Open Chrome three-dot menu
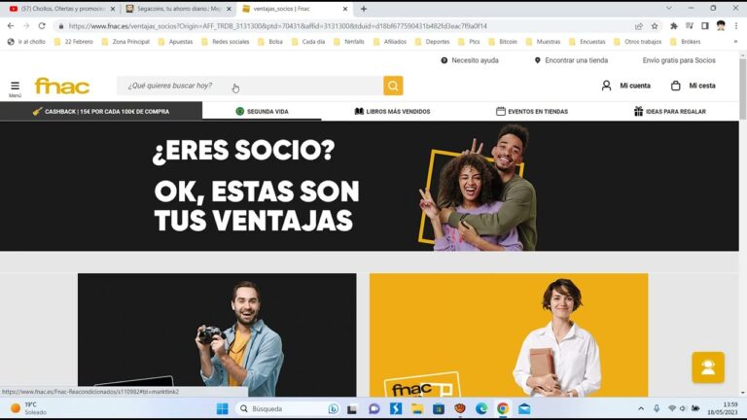747x420 pixels. [736, 26]
